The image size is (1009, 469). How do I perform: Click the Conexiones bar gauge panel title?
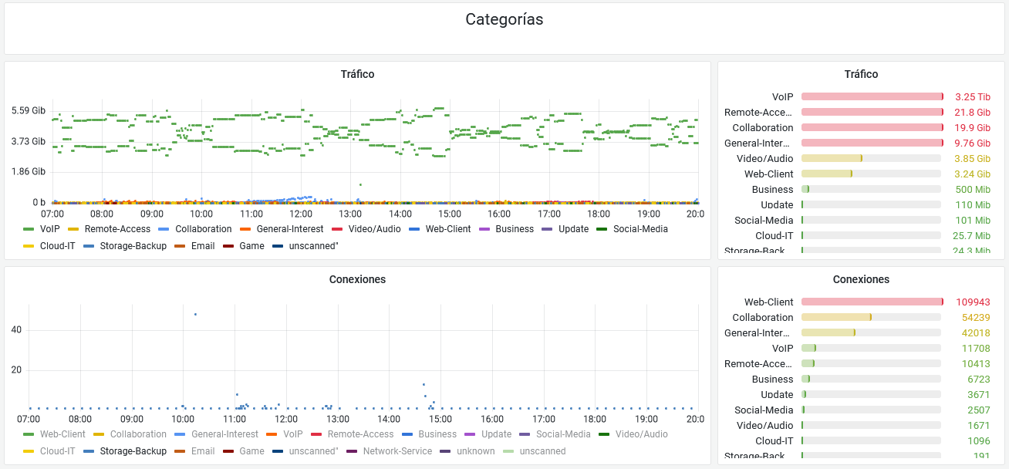(861, 279)
